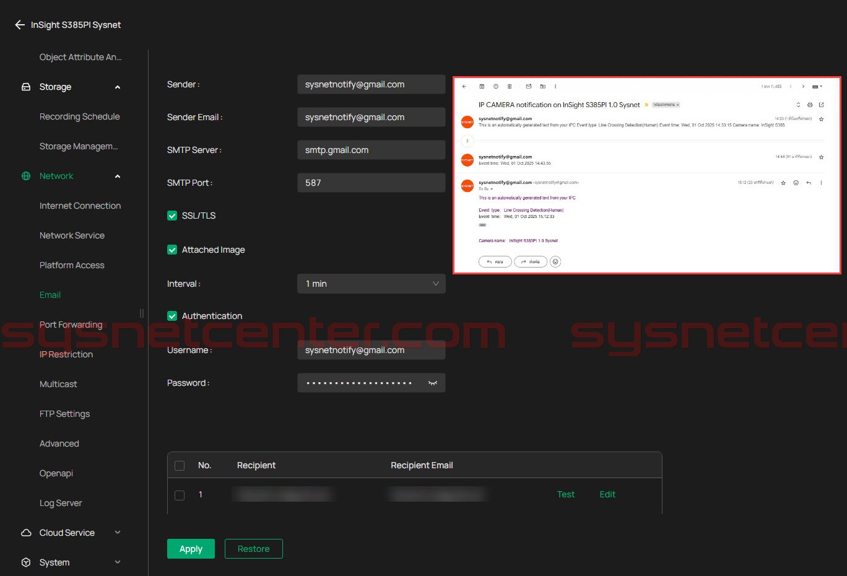Click the Network globe icon in sidebar

[26, 177]
